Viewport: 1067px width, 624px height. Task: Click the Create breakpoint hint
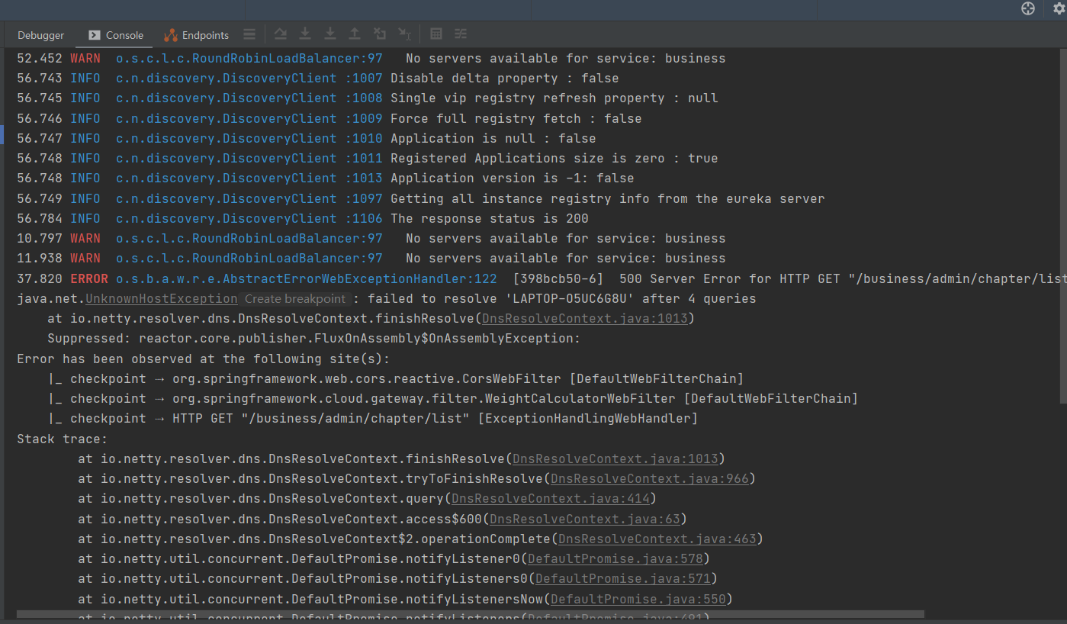coord(295,299)
